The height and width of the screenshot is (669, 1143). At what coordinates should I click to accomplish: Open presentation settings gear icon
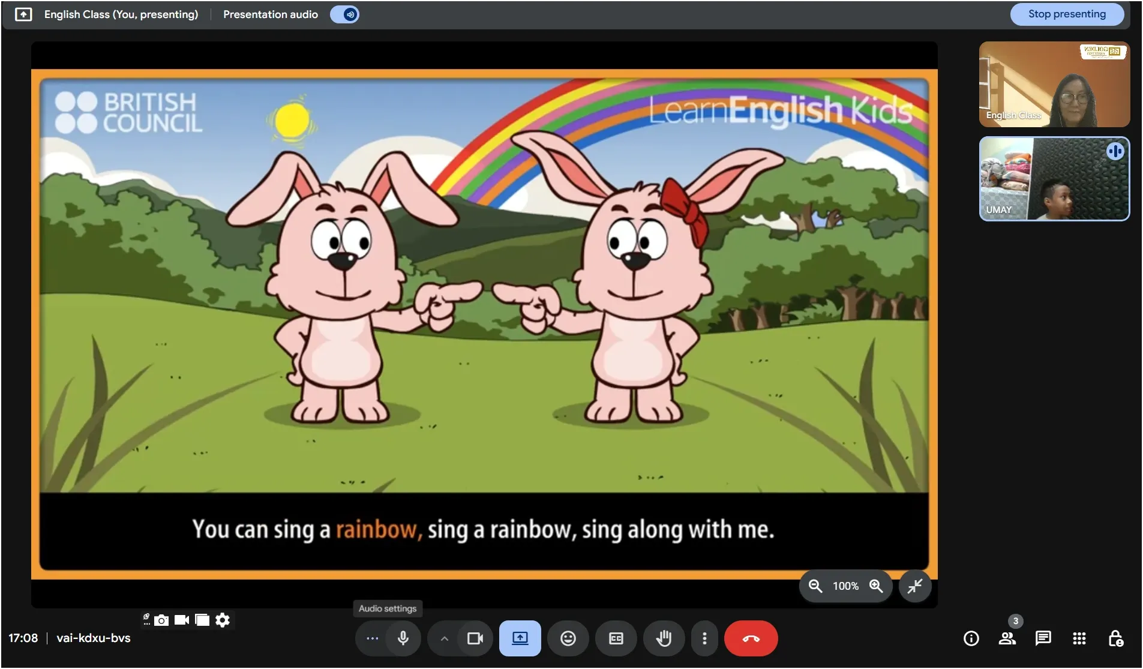223,620
